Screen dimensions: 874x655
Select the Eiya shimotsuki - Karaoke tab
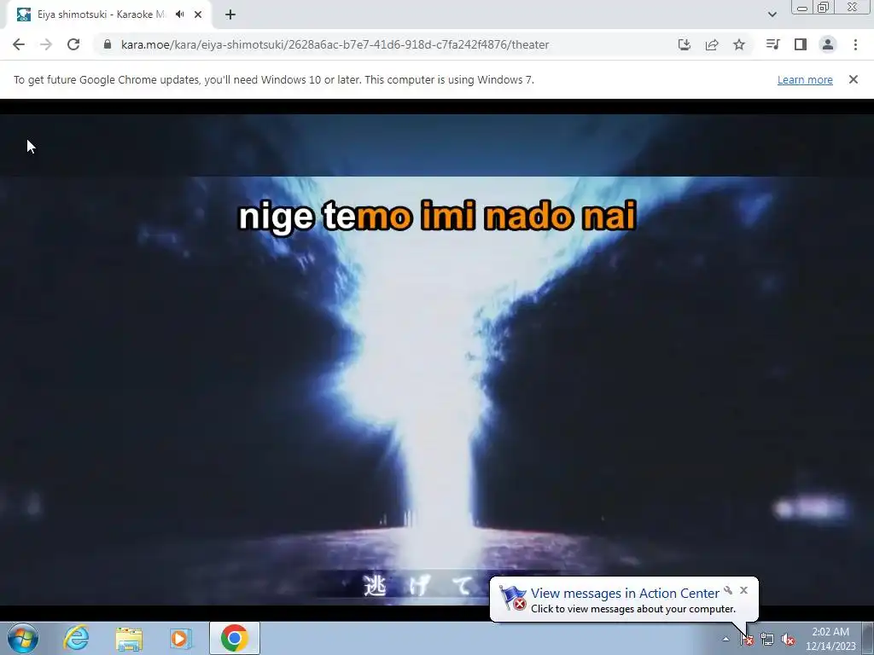[108, 14]
